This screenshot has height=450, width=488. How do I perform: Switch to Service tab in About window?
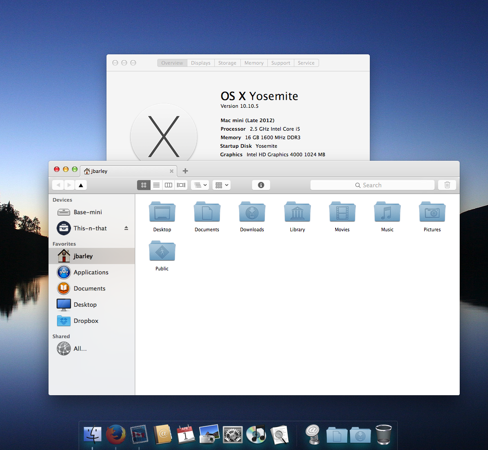pyautogui.click(x=306, y=63)
